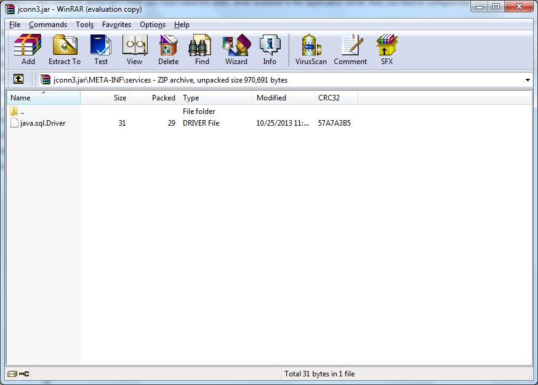Image resolution: width=538 pixels, height=385 pixels.
Task: Launch the Wizard tool
Action: [236, 49]
